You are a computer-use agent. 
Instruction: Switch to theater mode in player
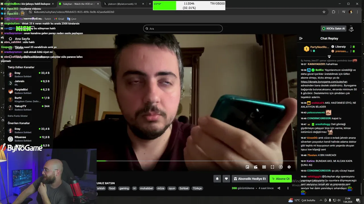click(264, 167)
